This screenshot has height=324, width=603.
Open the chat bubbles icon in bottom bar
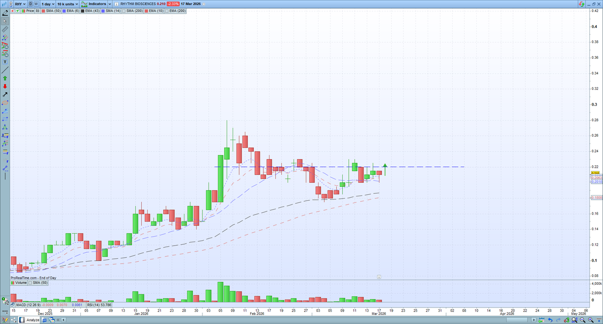click(x=44, y=319)
